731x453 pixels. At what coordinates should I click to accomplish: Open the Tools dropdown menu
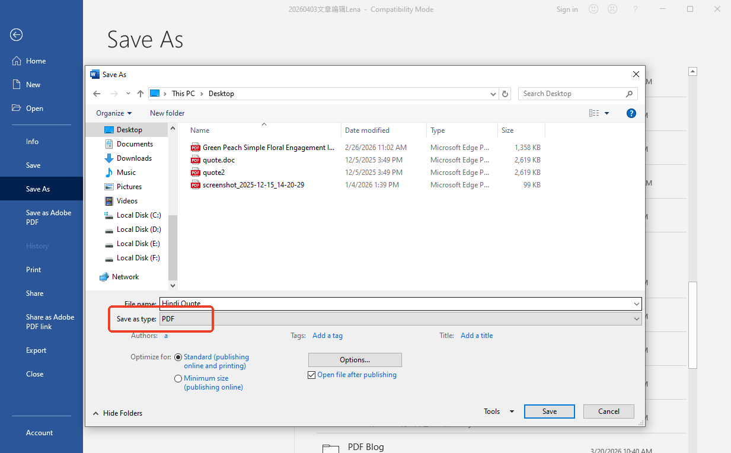(x=497, y=411)
